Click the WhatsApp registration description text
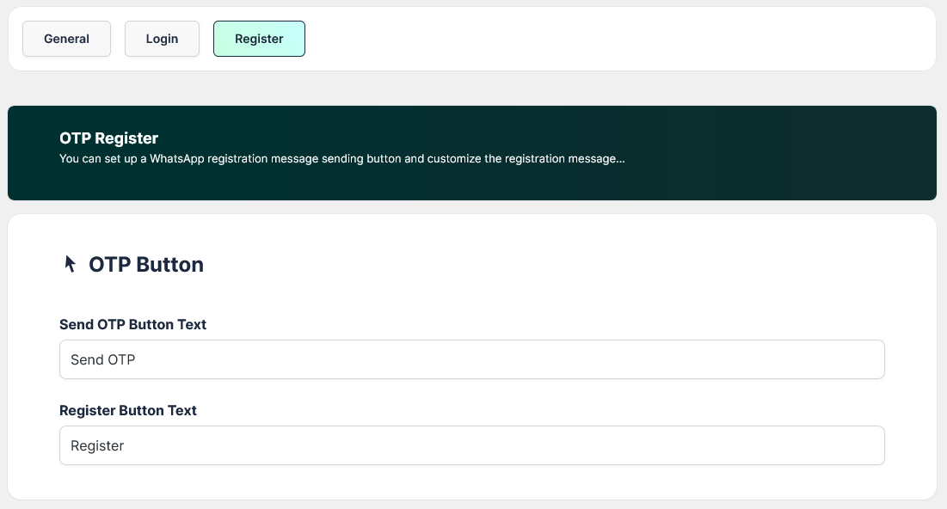The image size is (947, 509). click(341, 159)
